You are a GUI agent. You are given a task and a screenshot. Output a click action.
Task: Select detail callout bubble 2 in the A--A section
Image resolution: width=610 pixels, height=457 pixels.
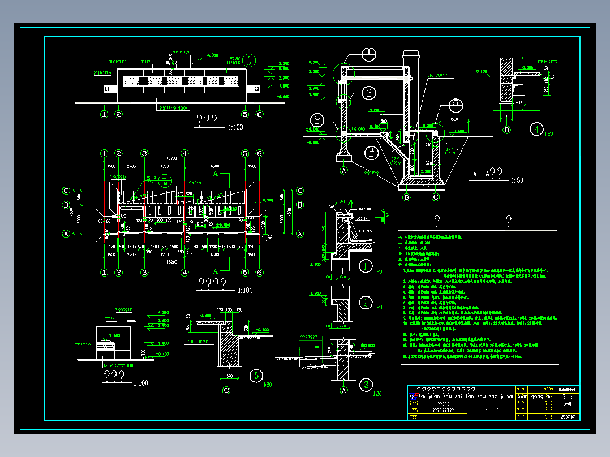click(369, 93)
